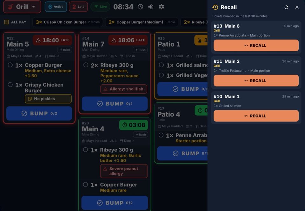Viewport: 305px width, 211px height.
Task: Mark Patio 1 Grilled salmon as done
Action: 161,65
